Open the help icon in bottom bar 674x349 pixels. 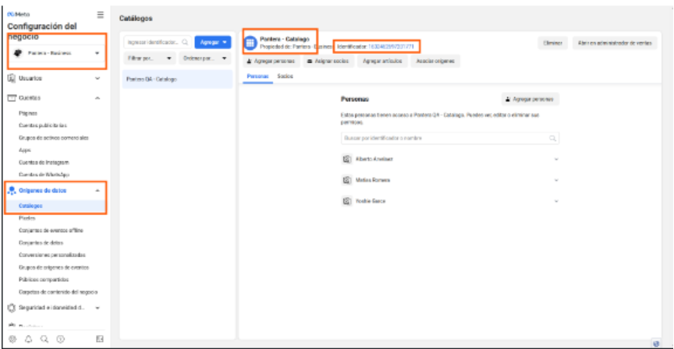60,339
